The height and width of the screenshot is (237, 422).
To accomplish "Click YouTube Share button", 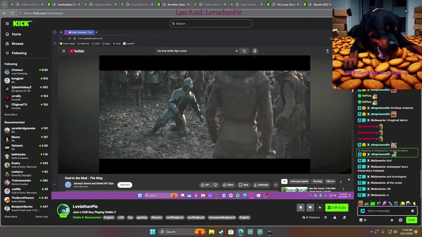I will [x=228, y=185].
